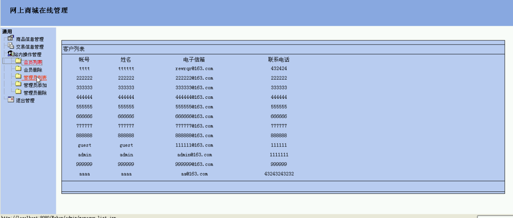Select 退出管理 to log out
This screenshot has height=218, width=513.
click(25, 101)
